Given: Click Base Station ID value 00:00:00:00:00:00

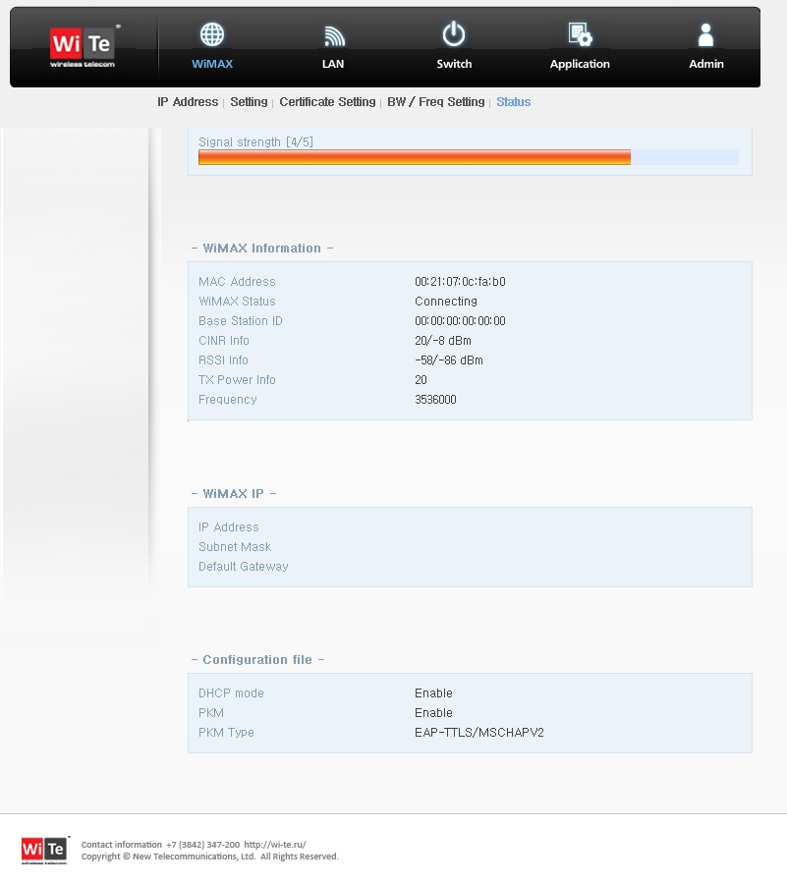Looking at the screenshot, I should coord(460,321).
